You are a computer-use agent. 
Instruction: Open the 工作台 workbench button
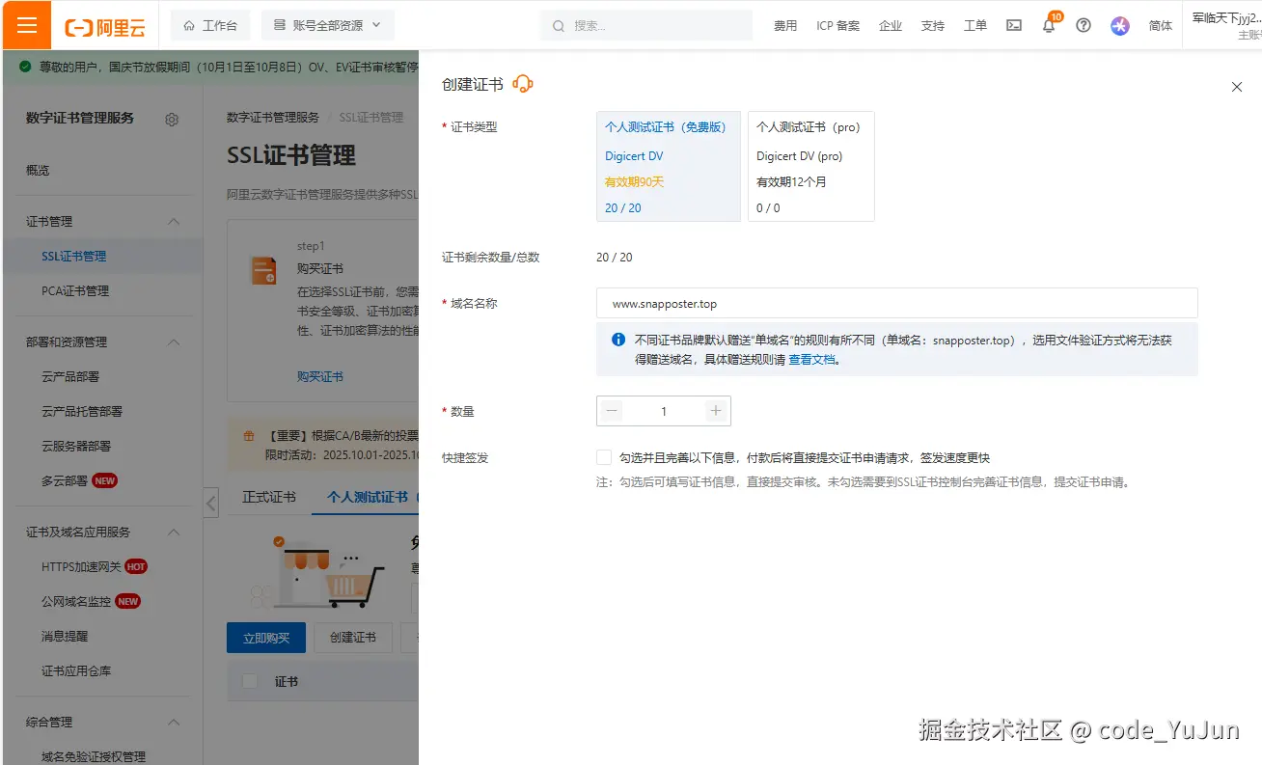point(210,25)
